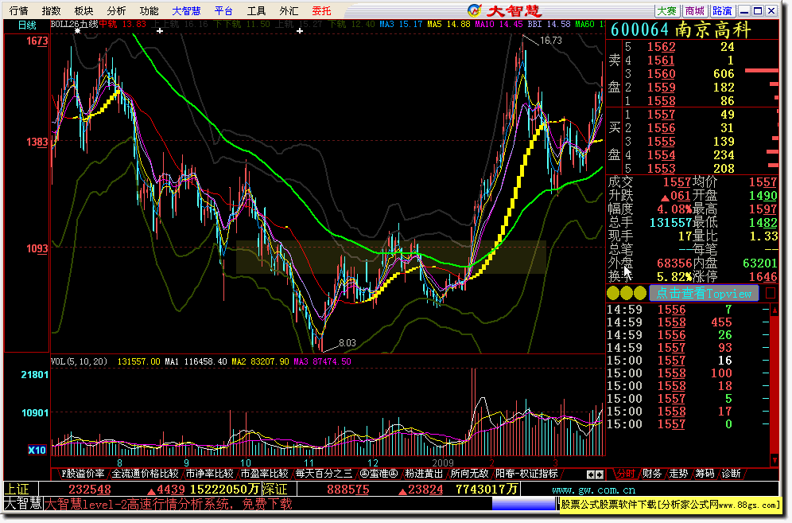Viewport: 792px width, 523px height.
Task: Click the BOLL26 indicator label
Action: [74, 24]
